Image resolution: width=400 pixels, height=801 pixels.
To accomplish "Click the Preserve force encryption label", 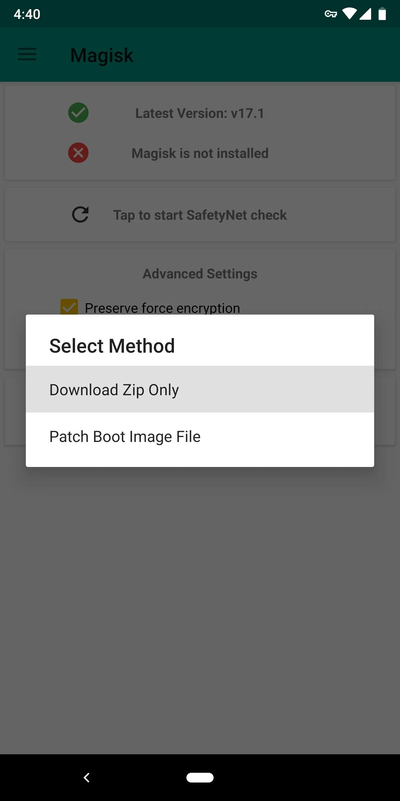I will click(x=162, y=308).
